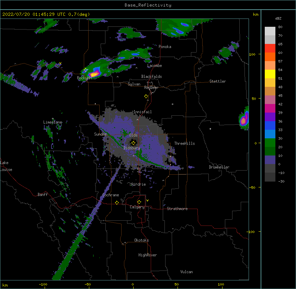Click the Calgary city label
The image size is (296, 289).
coord(137,207)
